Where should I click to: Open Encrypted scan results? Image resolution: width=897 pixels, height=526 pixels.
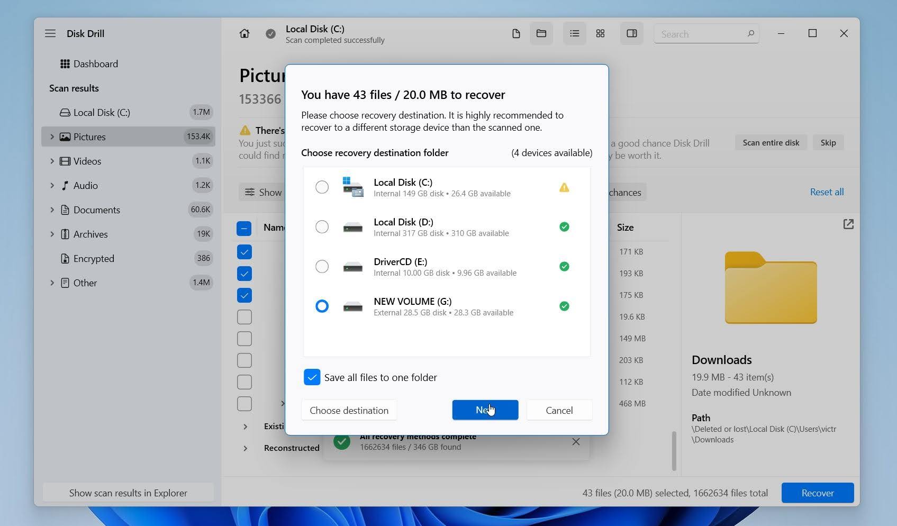click(128, 258)
